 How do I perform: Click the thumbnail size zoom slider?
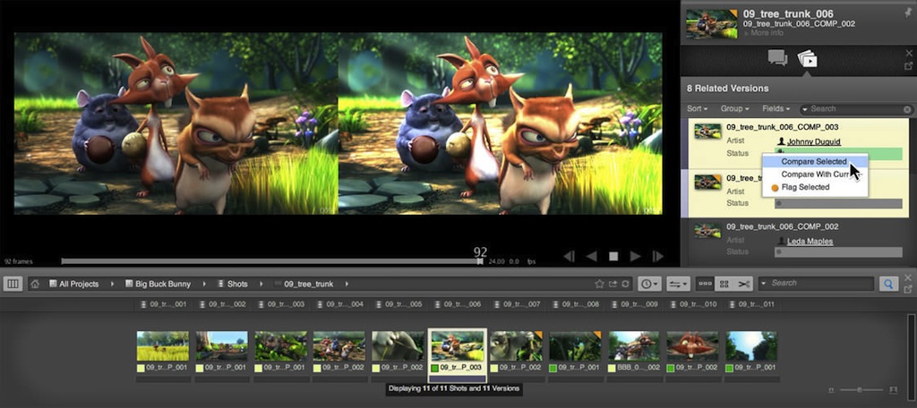pyautogui.click(x=861, y=390)
